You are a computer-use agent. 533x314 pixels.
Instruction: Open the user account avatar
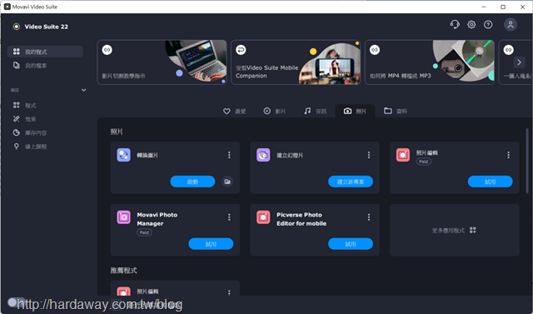[511, 24]
